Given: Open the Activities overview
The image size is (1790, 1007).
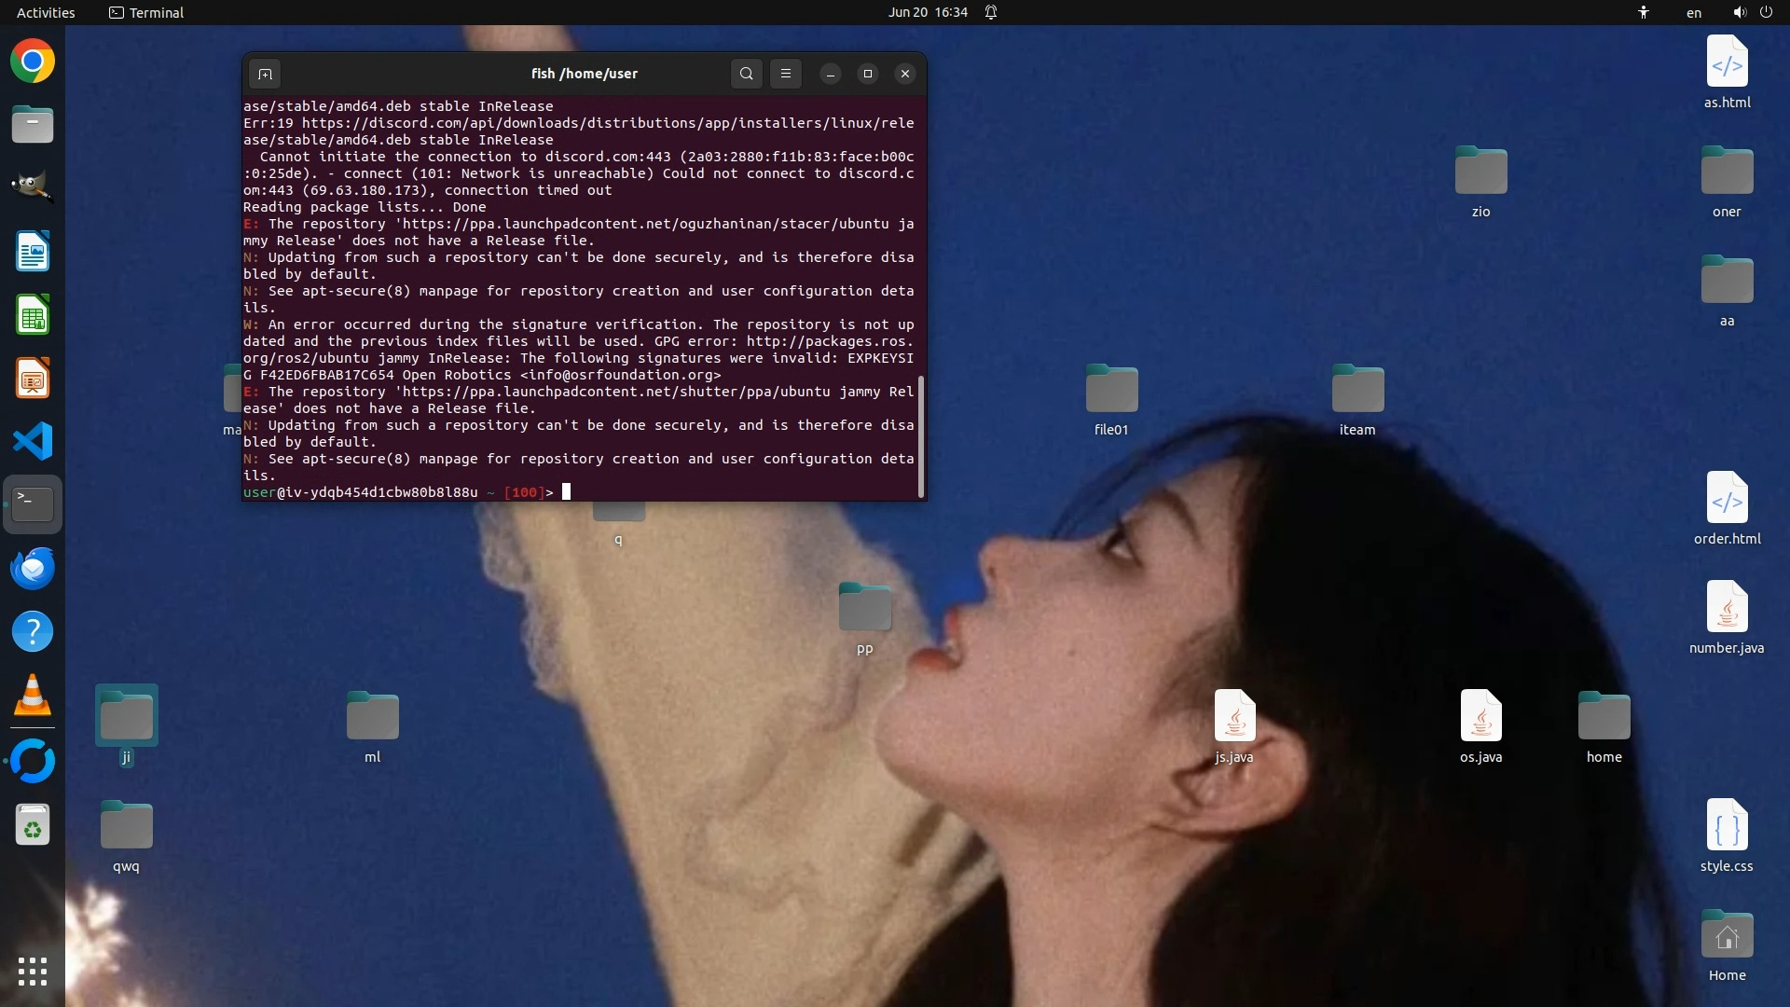Looking at the screenshot, I should point(46,12).
